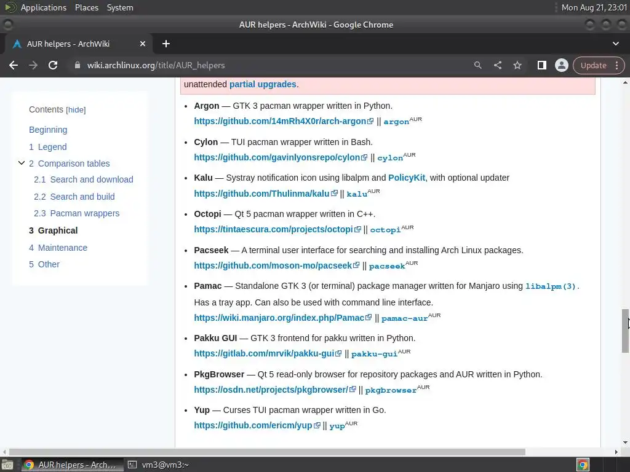Switch to the vm3@vm3:~ terminal in taskbar
Image resolution: width=630 pixels, height=472 pixels.
tap(158, 465)
